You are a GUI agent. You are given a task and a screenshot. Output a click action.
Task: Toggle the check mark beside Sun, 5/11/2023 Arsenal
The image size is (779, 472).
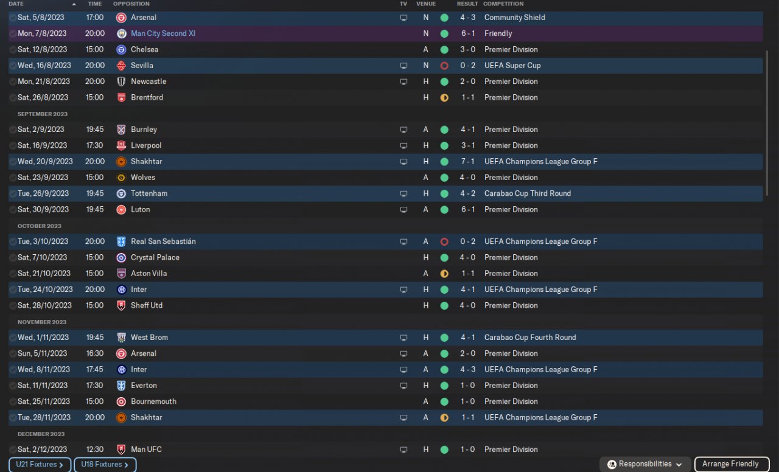[13, 354]
